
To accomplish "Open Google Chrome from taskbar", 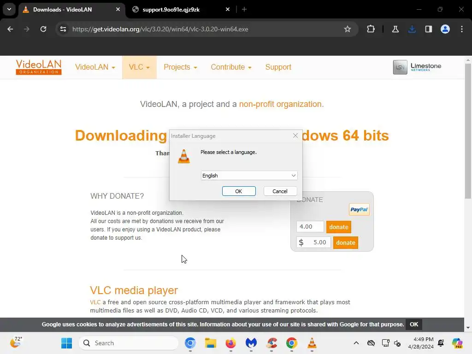I will (292, 343).
